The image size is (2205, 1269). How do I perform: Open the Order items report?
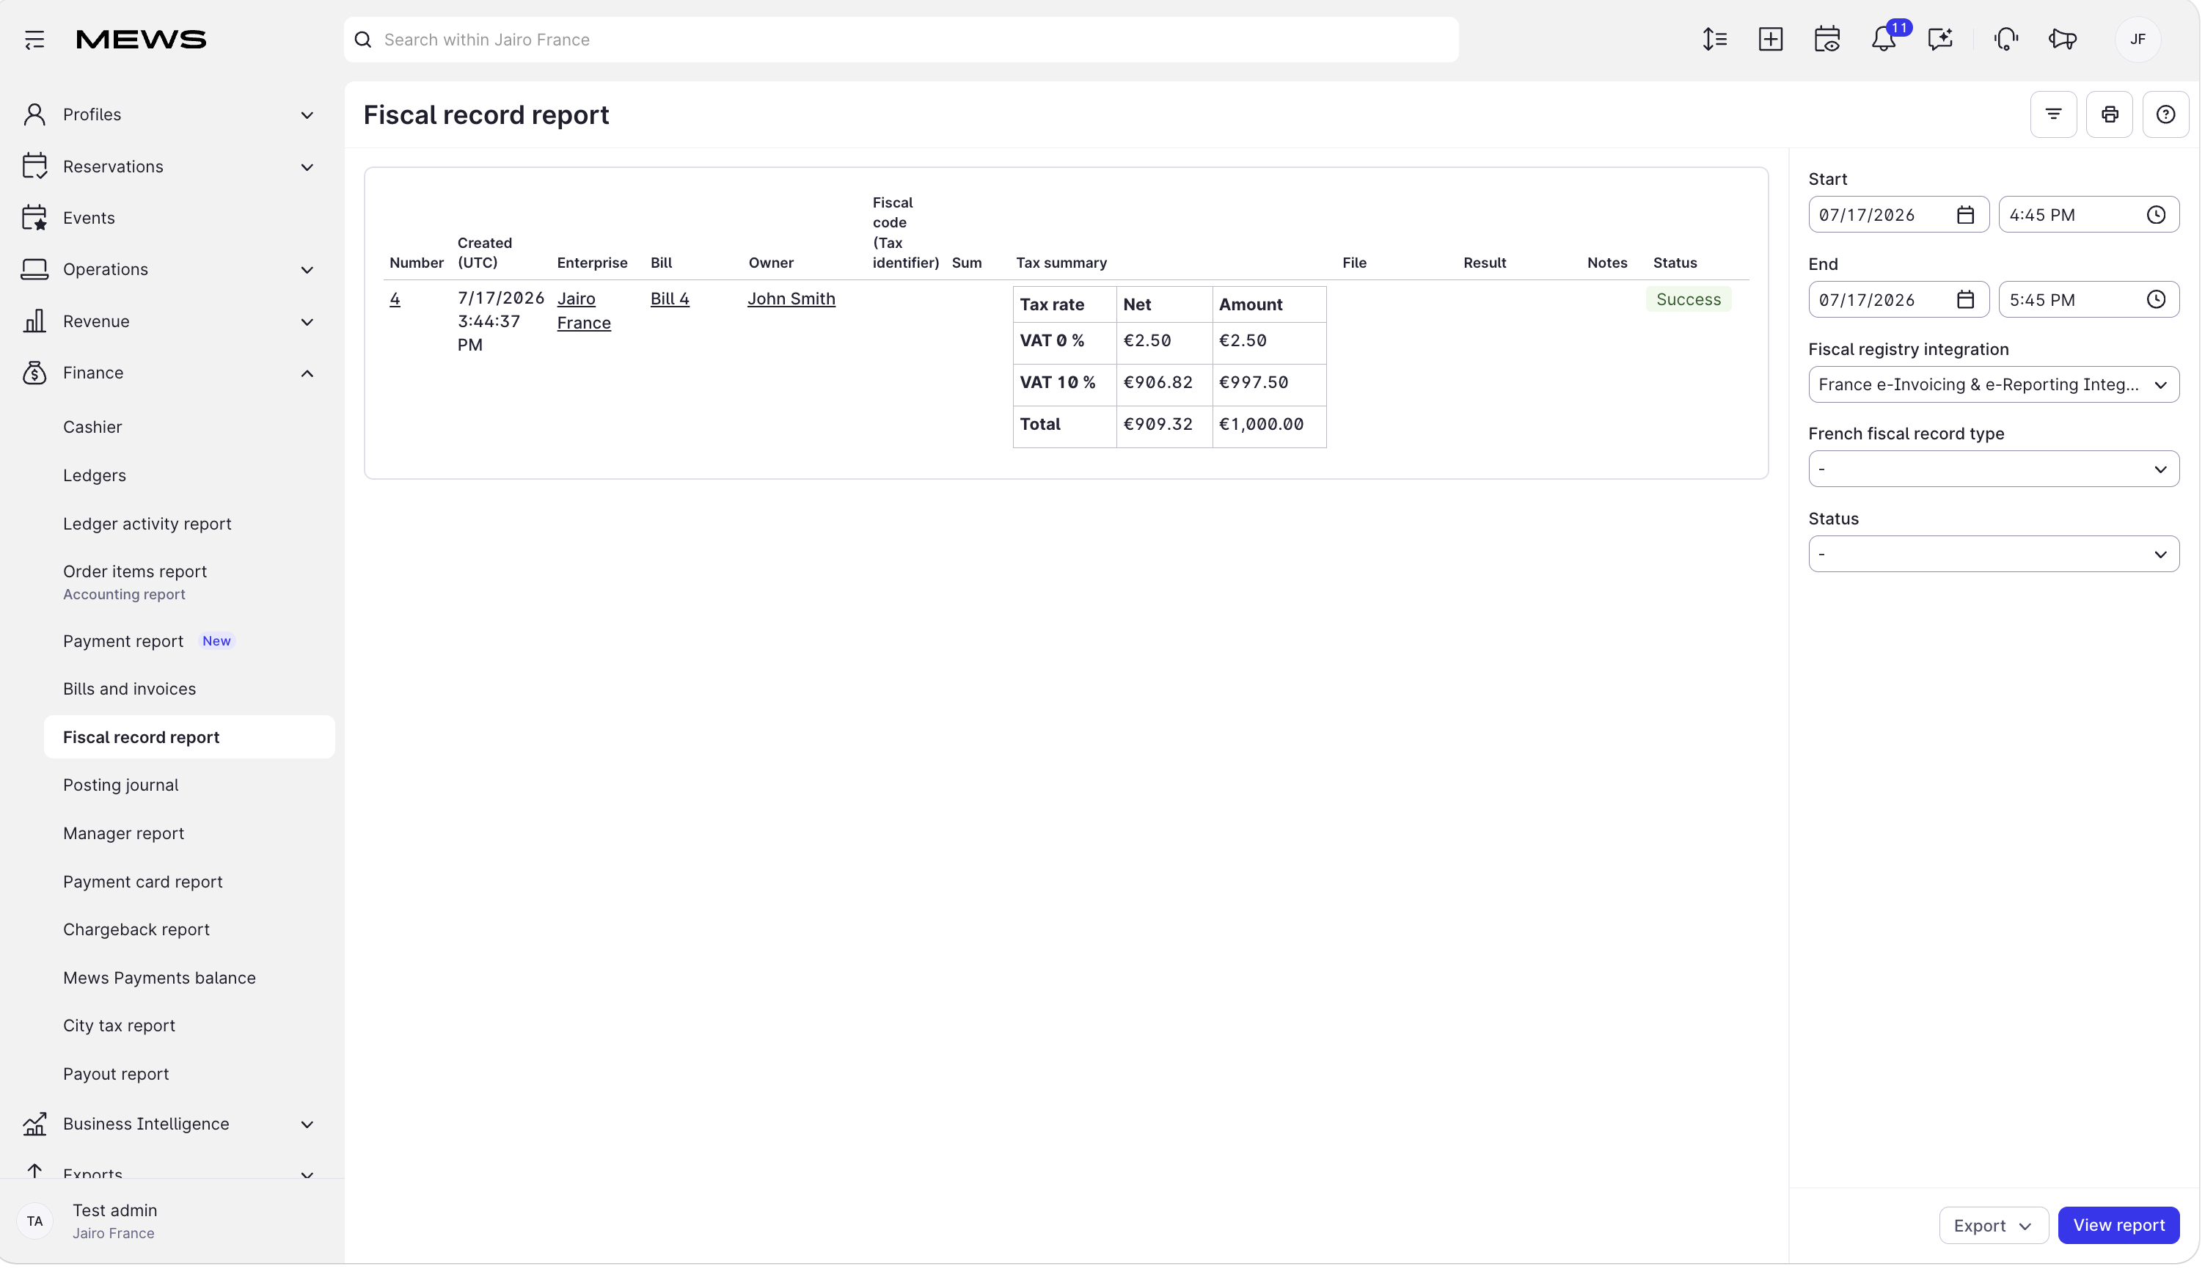(135, 571)
